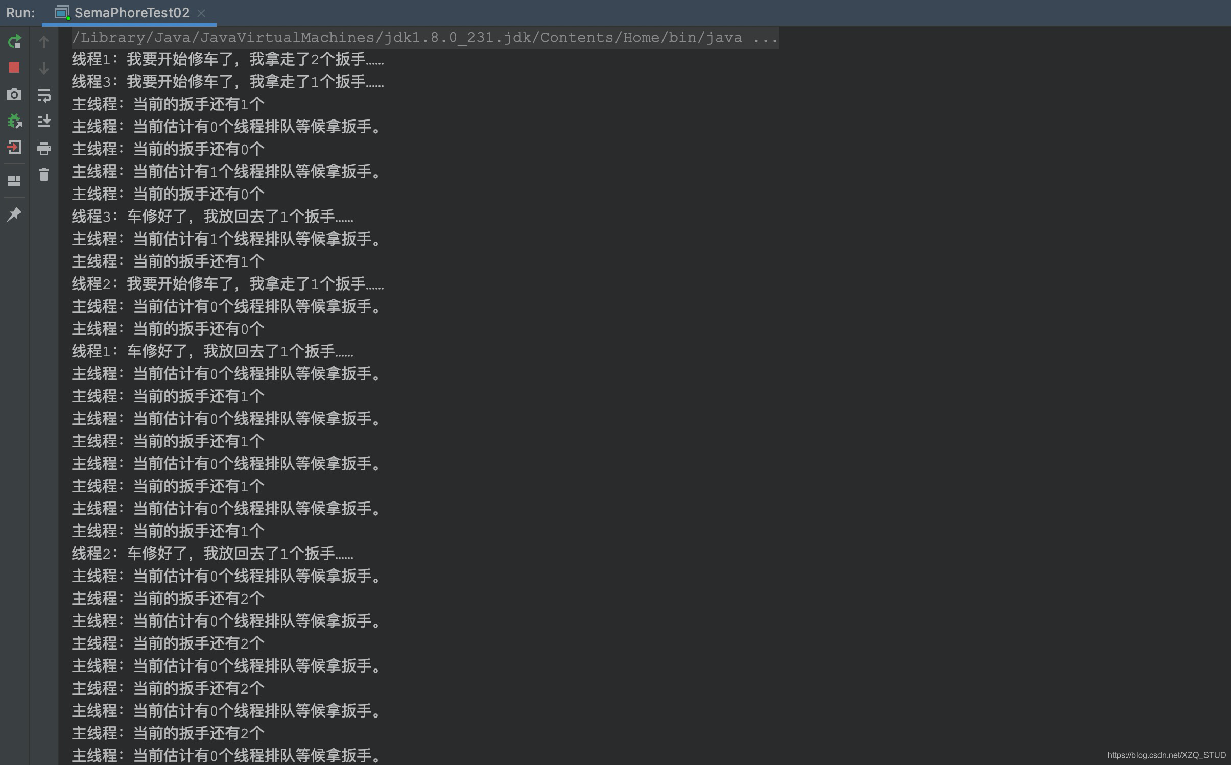Open the restore layout icon
This screenshot has height=765, width=1231.
pos(14,181)
